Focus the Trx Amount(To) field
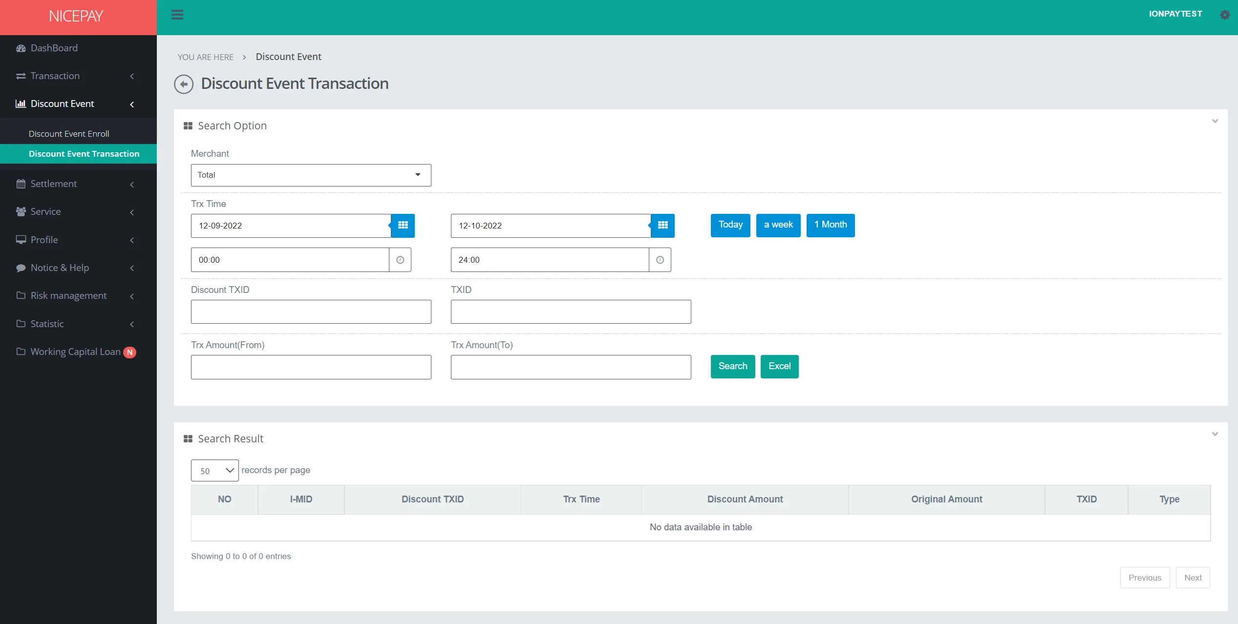Screen dimensions: 1238x624 tap(571, 367)
